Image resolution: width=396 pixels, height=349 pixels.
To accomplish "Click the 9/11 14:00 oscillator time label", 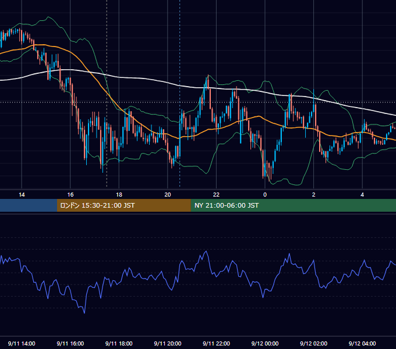I will 22,343.
